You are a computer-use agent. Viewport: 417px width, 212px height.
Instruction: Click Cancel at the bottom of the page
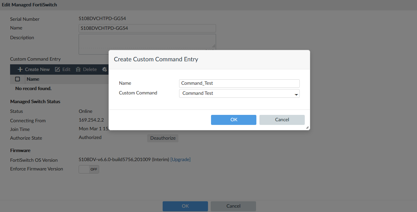233,206
